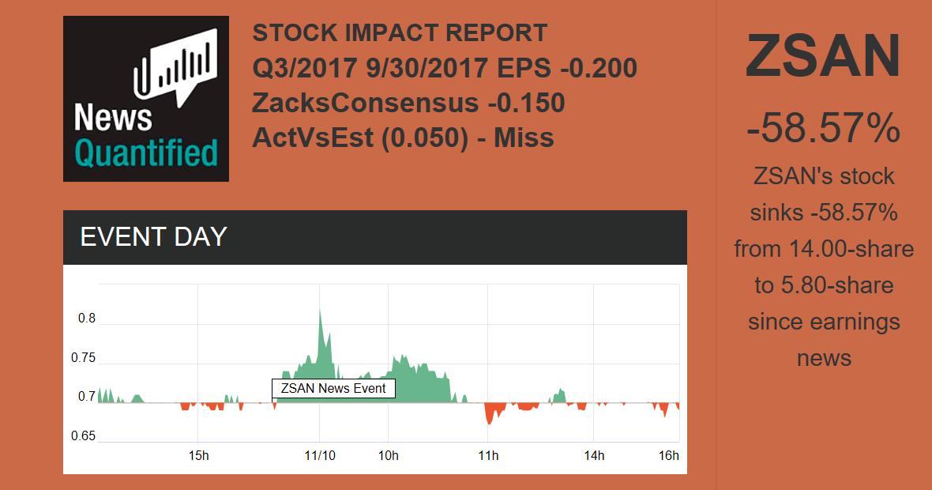This screenshot has width=932, height=490.
Task: Click the ActVsEst (0.050) - Miss line
Action: (x=403, y=138)
